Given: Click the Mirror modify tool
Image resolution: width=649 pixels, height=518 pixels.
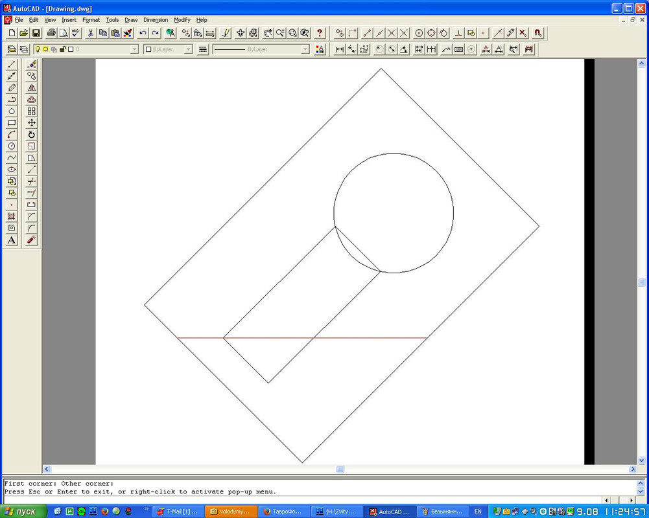Looking at the screenshot, I should [32, 87].
